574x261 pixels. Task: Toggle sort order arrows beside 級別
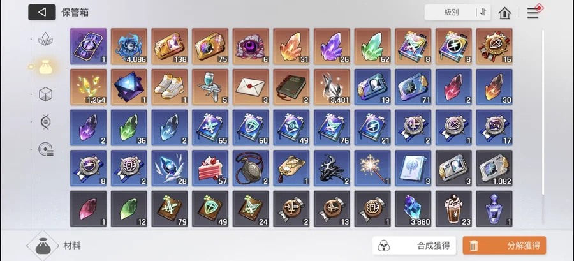coord(483,13)
